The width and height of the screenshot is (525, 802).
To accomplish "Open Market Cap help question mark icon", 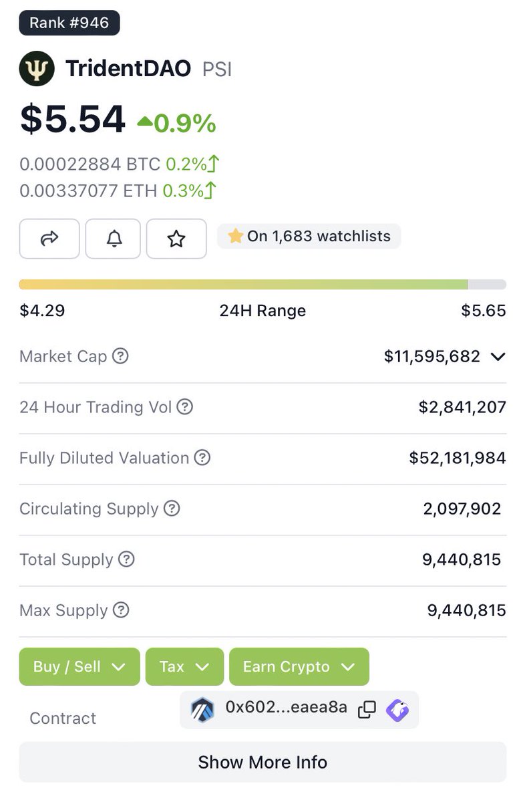I will coord(120,356).
